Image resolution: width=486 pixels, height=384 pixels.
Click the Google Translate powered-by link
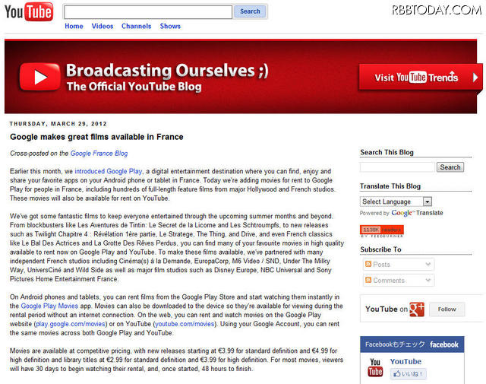click(417, 213)
